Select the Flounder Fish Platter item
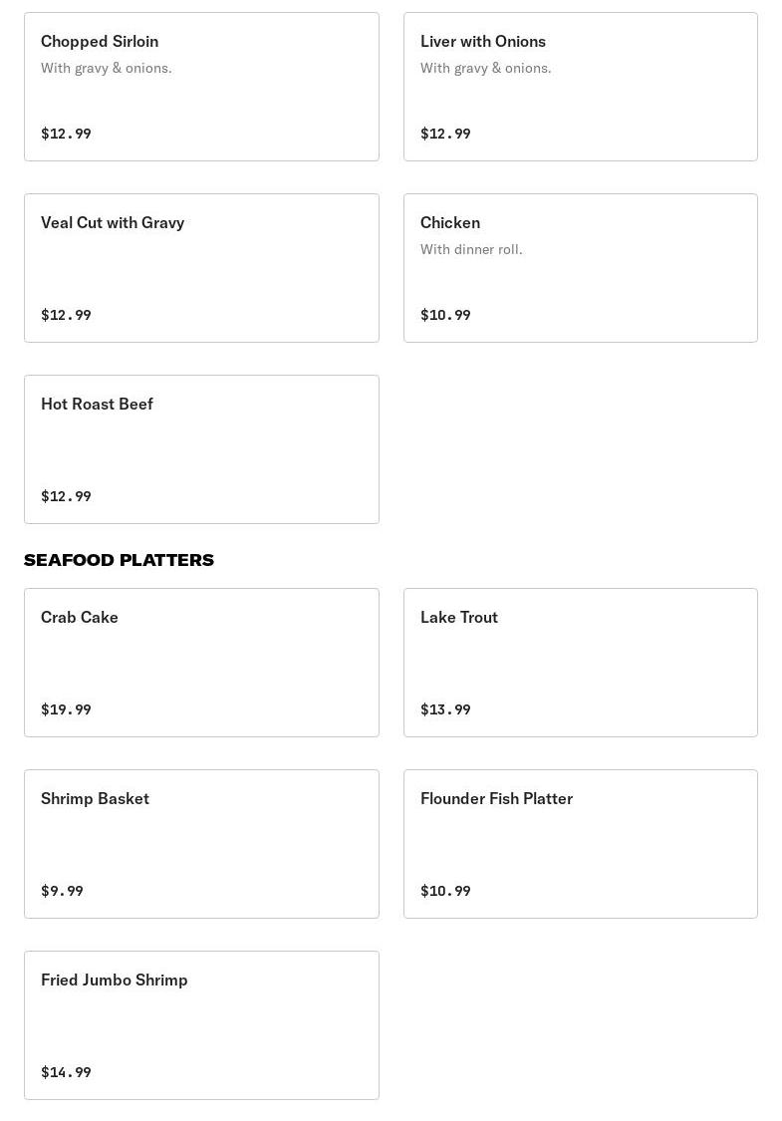Image resolution: width=782 pixels, height=1121 pixels. [x=580, y=844]
